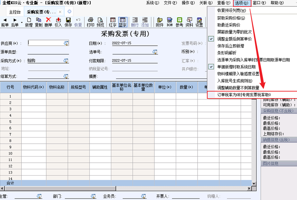
Task: Click the 保存 (Save) toolbar icon
Action: 68,22
